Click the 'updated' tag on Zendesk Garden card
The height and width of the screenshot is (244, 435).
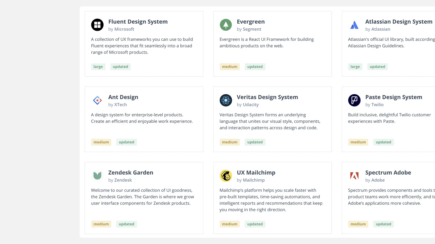126,224
